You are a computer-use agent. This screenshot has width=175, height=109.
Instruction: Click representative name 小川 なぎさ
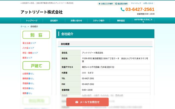(88, 73)
